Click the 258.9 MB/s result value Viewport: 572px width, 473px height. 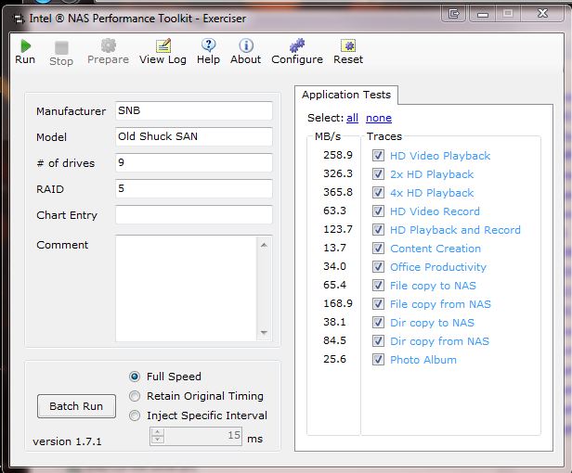338,155
